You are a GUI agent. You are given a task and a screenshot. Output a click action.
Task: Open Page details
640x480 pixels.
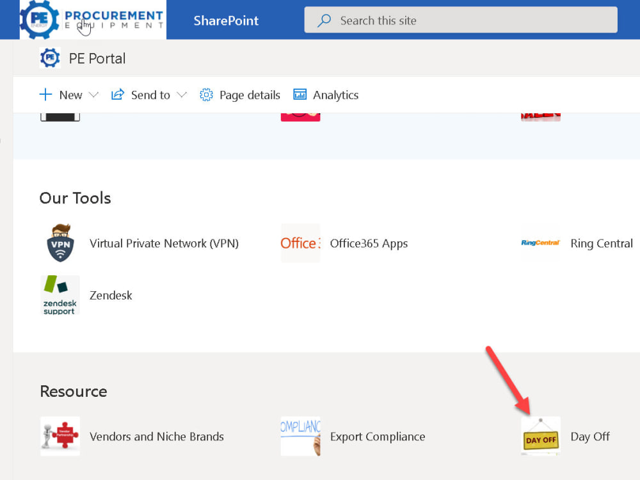pos(250,95)
